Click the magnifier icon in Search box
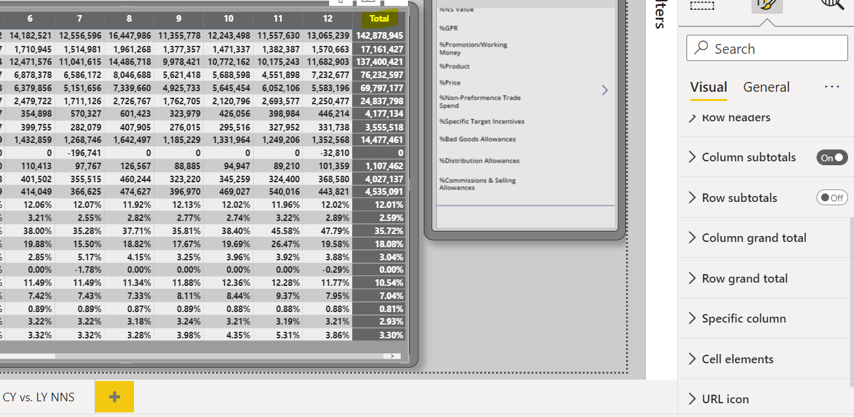This screenshot has height=417, width=854. tap(702, 48)
